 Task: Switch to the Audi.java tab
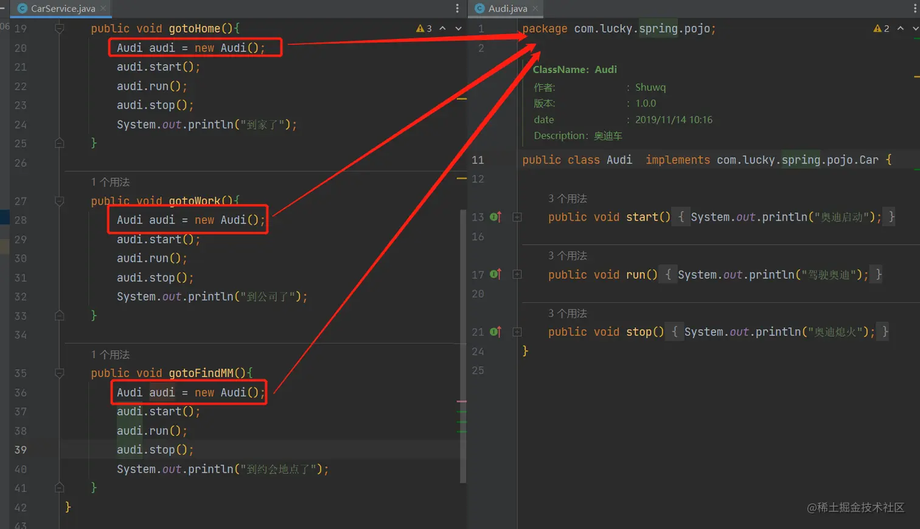coord(507,9)
